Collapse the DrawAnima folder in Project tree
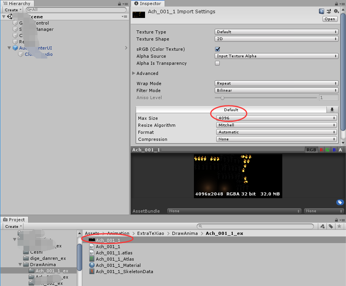The width and height of the screenshot is (346, 286). (x=20, y=264)
